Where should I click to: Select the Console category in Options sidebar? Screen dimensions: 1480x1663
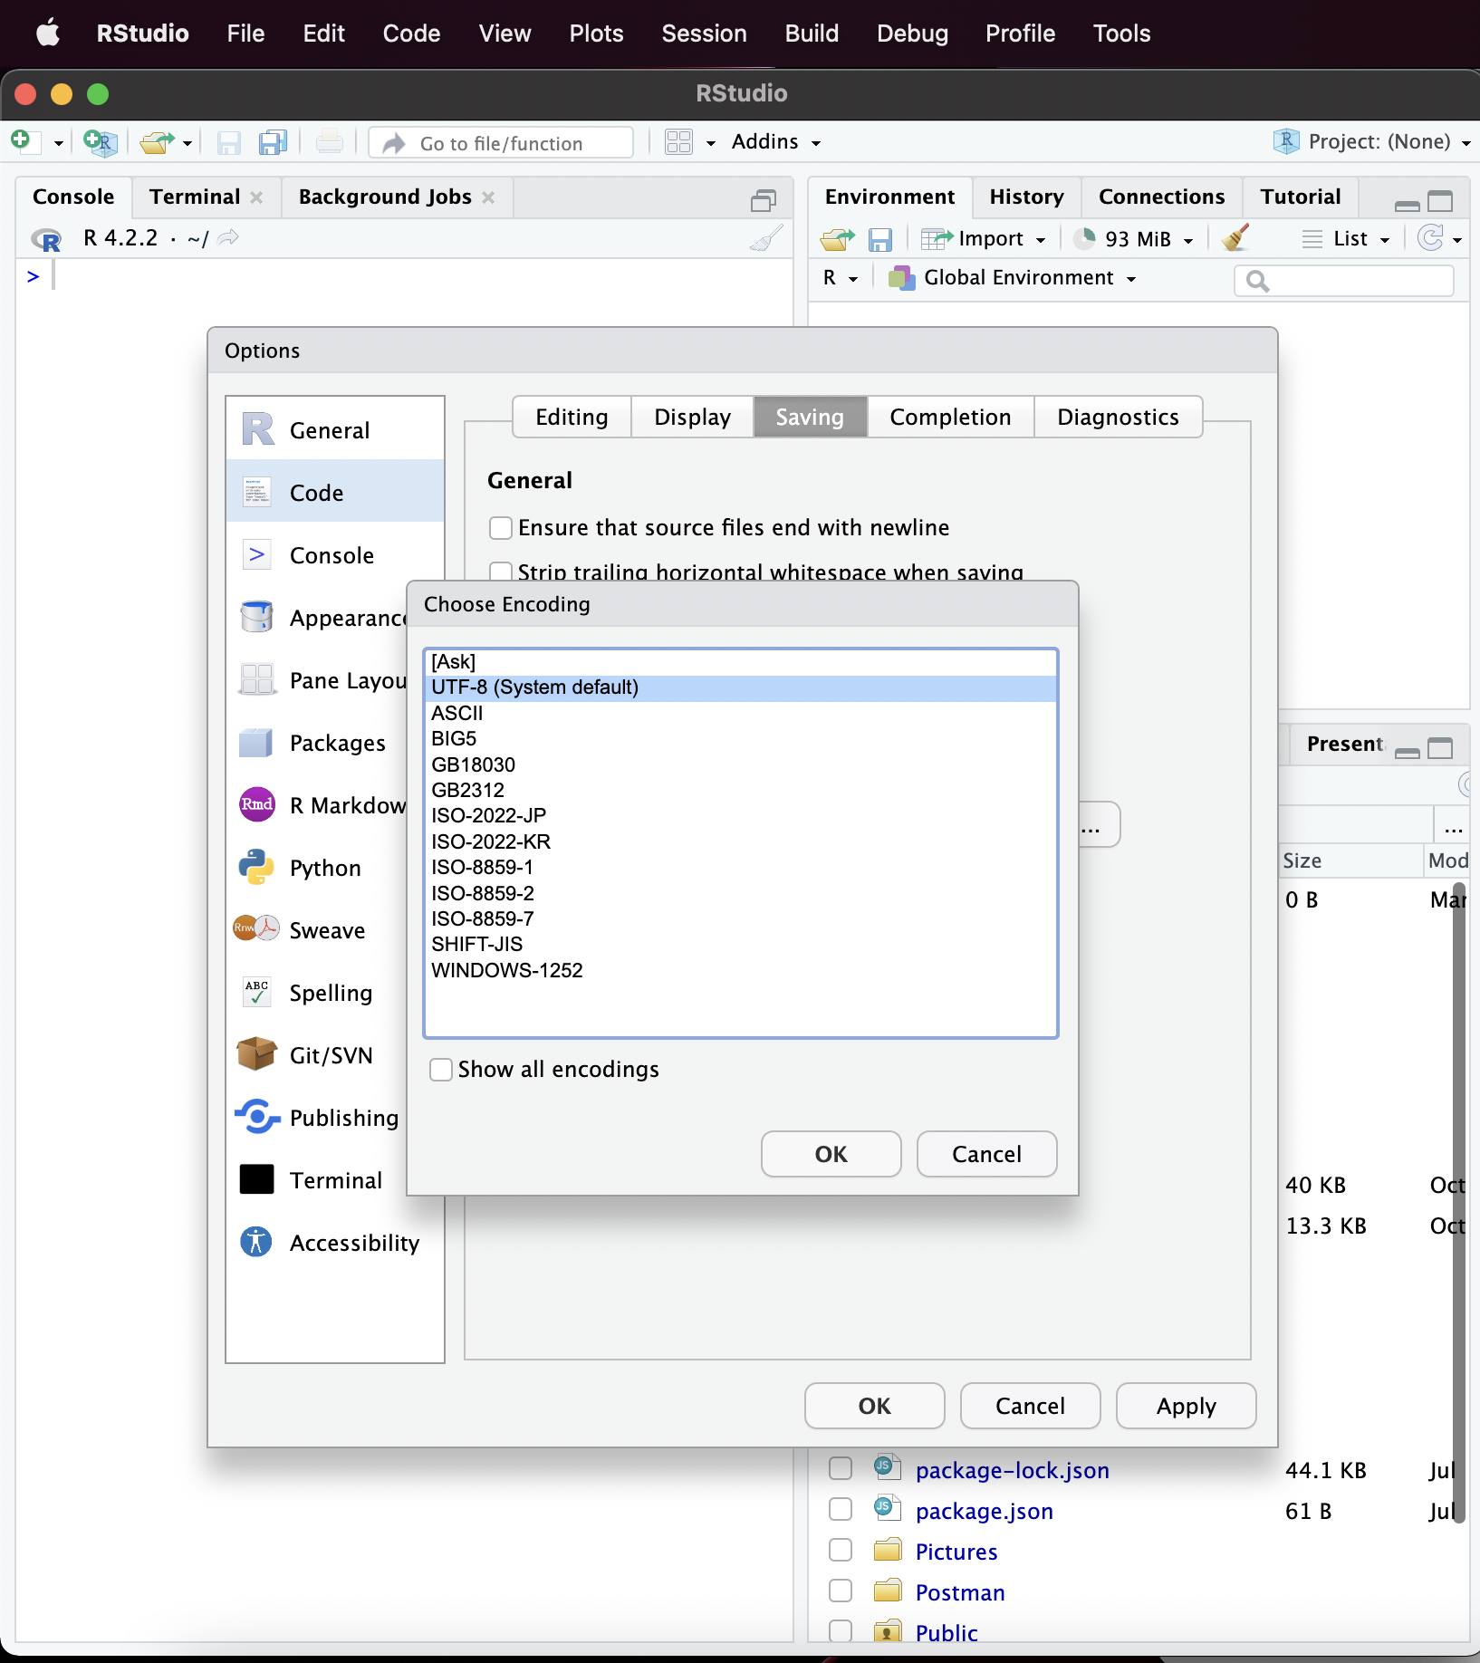pyautogui.click(x=335, y=554)
